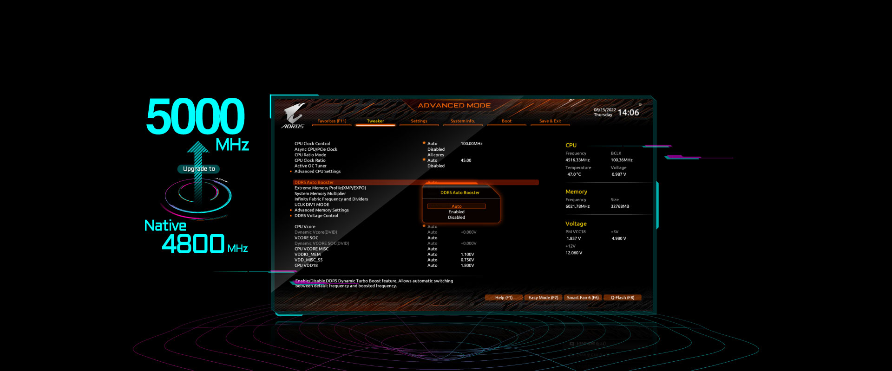Image resolution: width=892 pixels, height=371 pixels.
Task: Expand the Advanced CPU Settings submenu
Action: [x=317, y=172]
